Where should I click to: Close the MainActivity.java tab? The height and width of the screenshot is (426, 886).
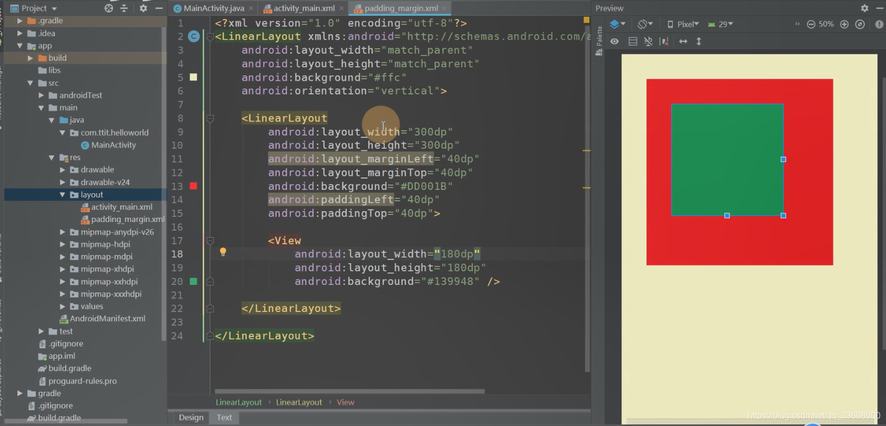click(x=251, y=8)
